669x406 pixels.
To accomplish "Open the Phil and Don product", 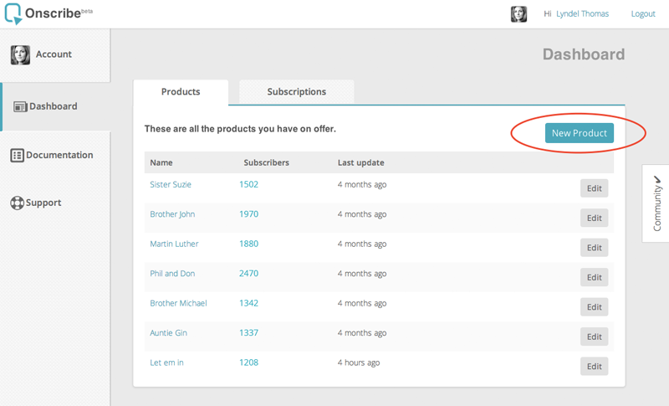I will coord(172,274).
